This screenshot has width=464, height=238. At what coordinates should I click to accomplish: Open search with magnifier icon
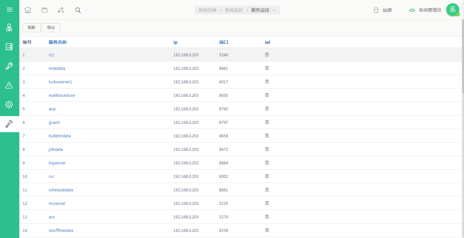78,10
